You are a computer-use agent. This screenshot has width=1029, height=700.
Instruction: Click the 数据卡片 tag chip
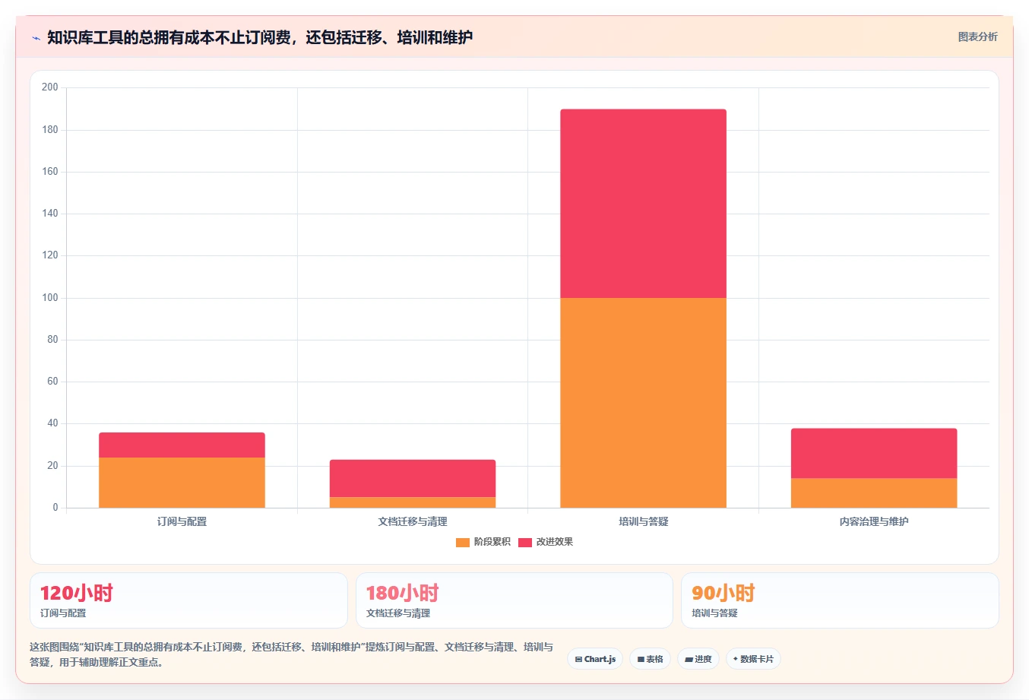click(x=753, y=659)
